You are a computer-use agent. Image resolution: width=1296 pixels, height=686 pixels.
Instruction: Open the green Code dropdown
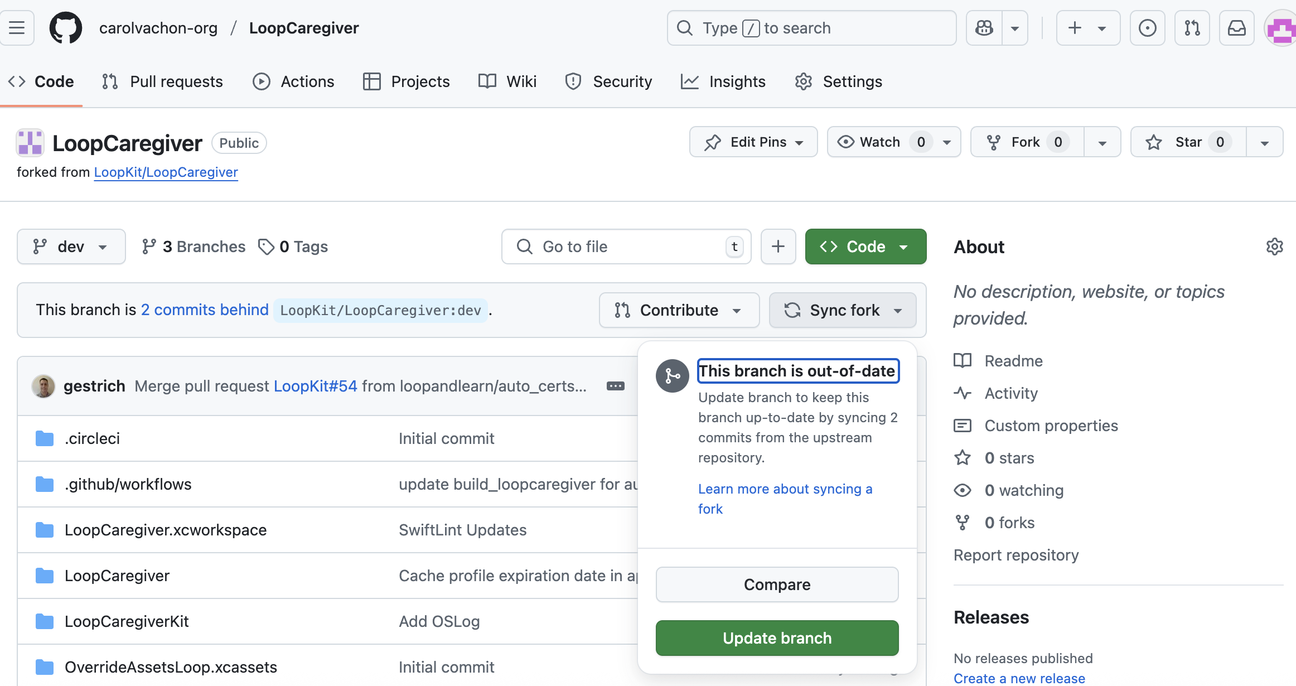(865, 247)
